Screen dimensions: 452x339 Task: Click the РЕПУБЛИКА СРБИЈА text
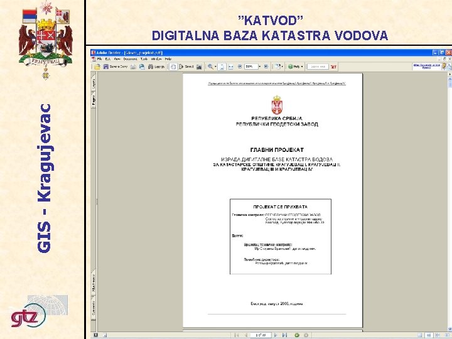click(277, 119)
